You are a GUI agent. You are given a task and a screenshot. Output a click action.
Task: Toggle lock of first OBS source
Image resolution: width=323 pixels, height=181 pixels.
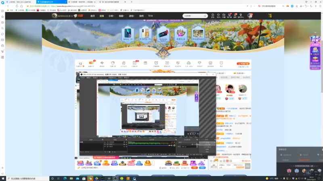tap(126, 142)
